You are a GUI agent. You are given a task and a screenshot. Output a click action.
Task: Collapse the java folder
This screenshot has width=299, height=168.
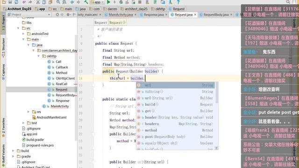pos(28,45)
